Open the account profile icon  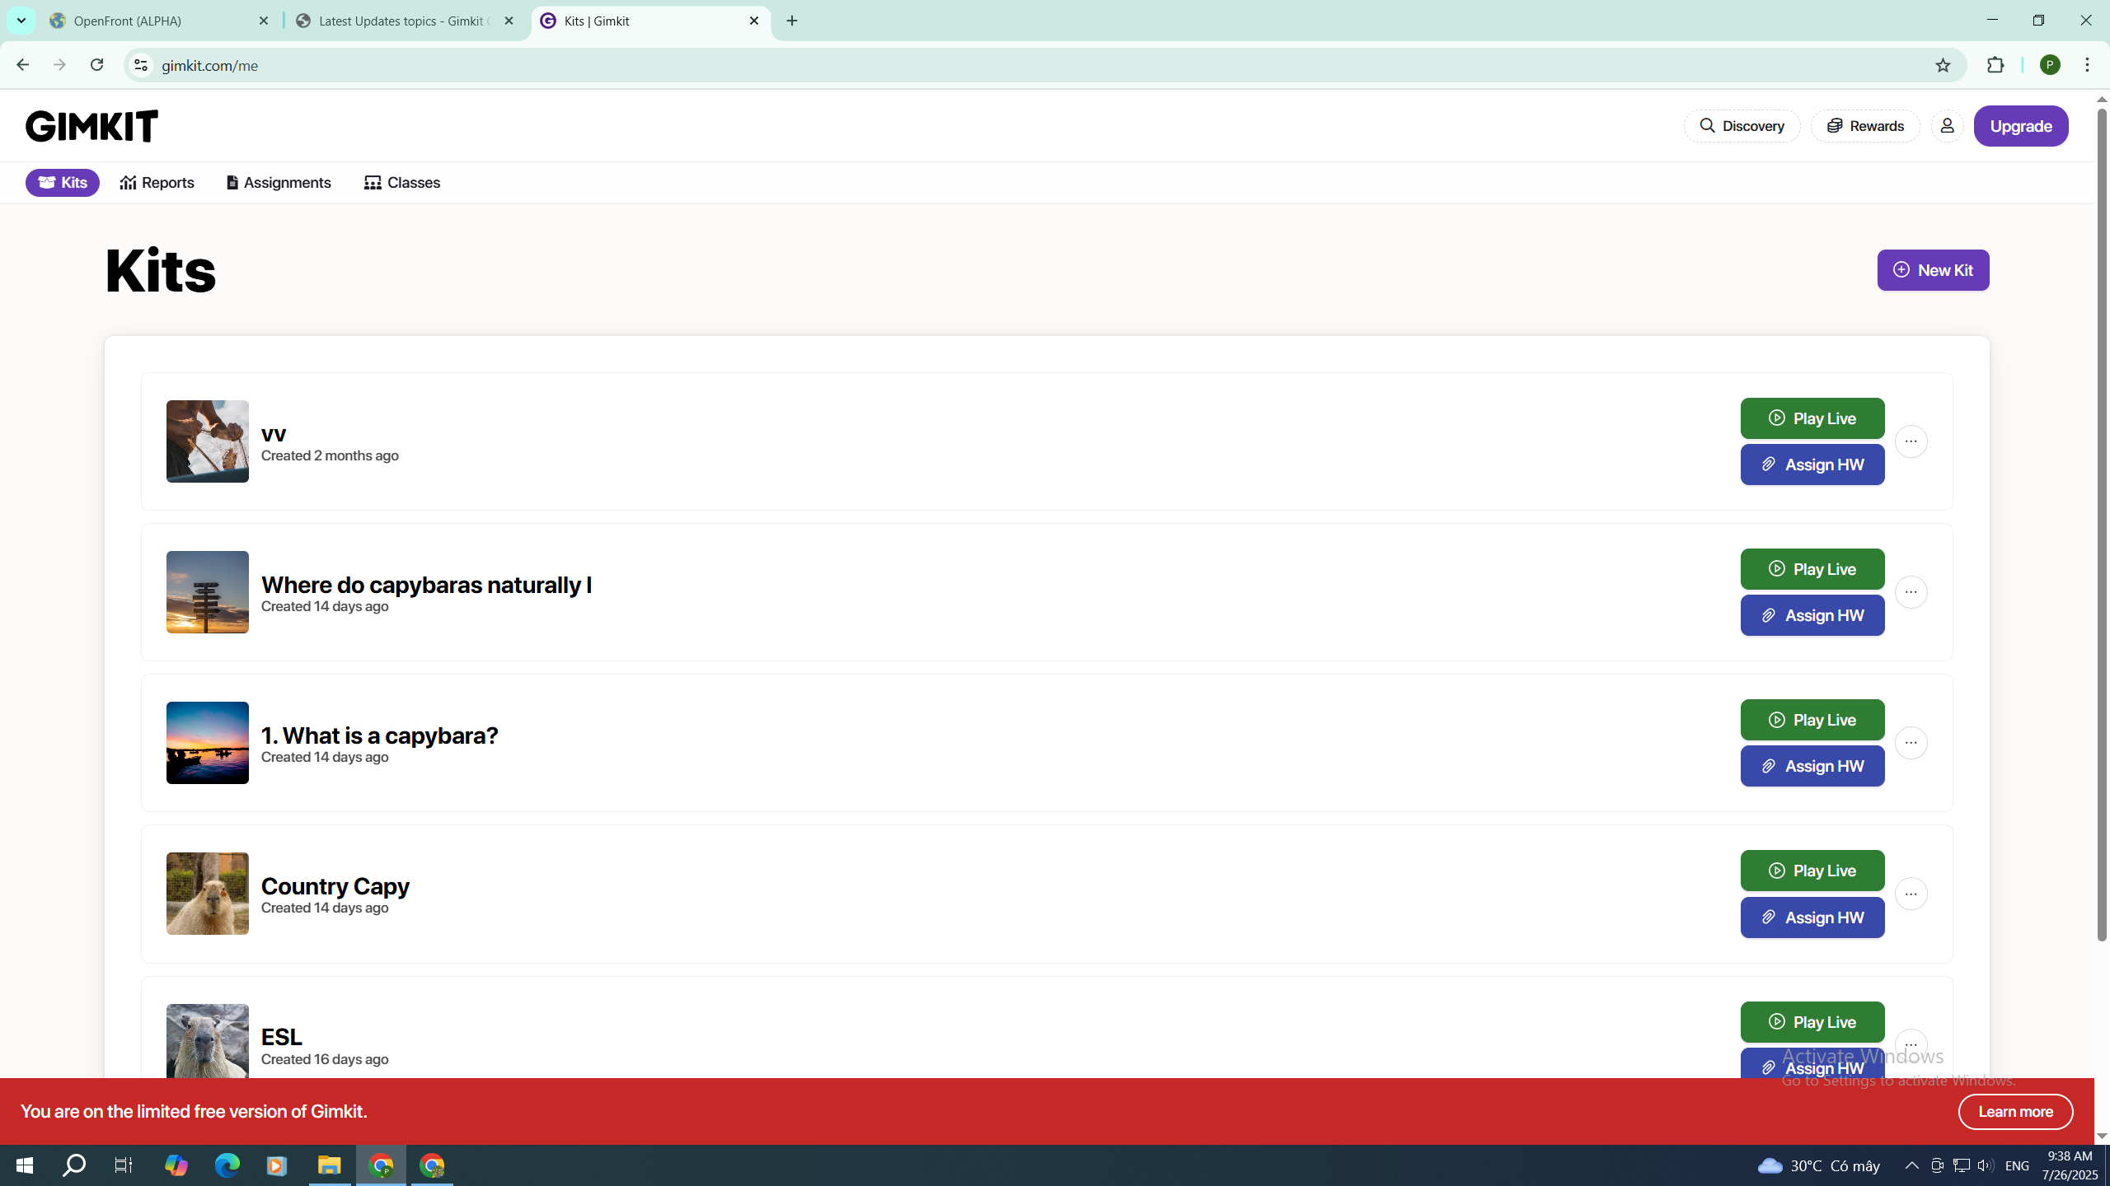coord(1947,126)
